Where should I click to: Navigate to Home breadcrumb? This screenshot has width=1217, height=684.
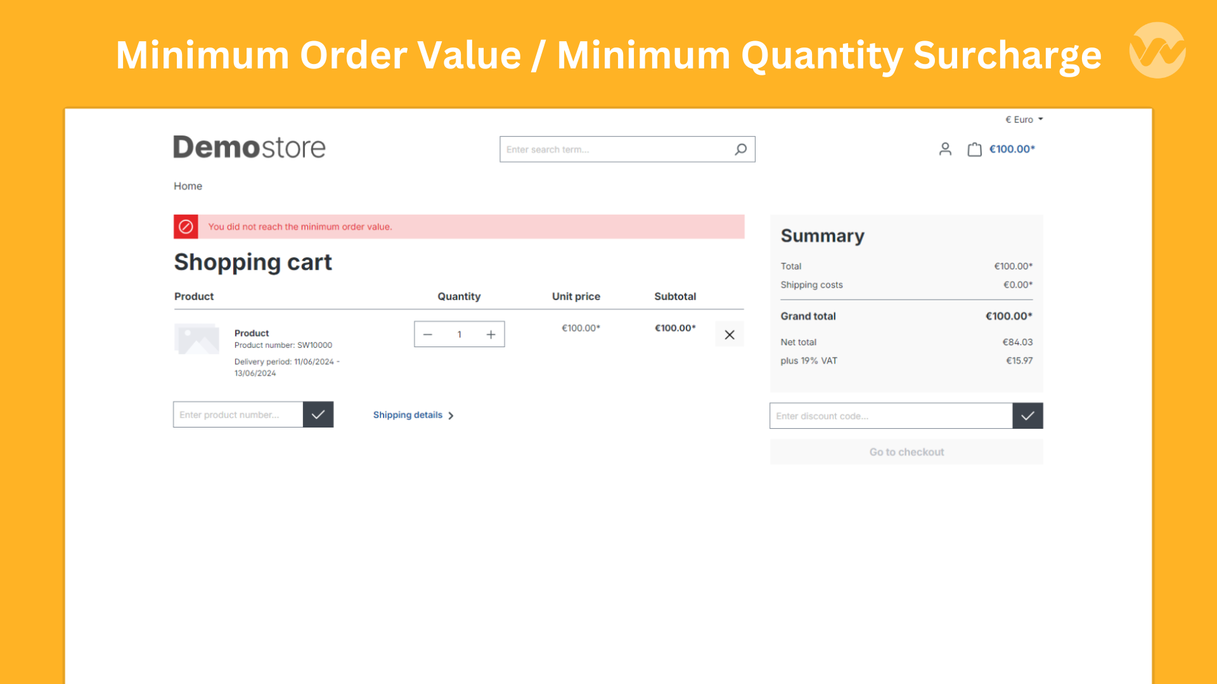tap(188, 186)
